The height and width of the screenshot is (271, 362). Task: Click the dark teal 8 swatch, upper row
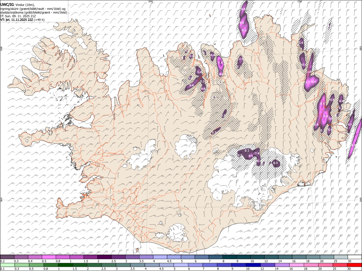pyautogui.click(x=229, y=257)
